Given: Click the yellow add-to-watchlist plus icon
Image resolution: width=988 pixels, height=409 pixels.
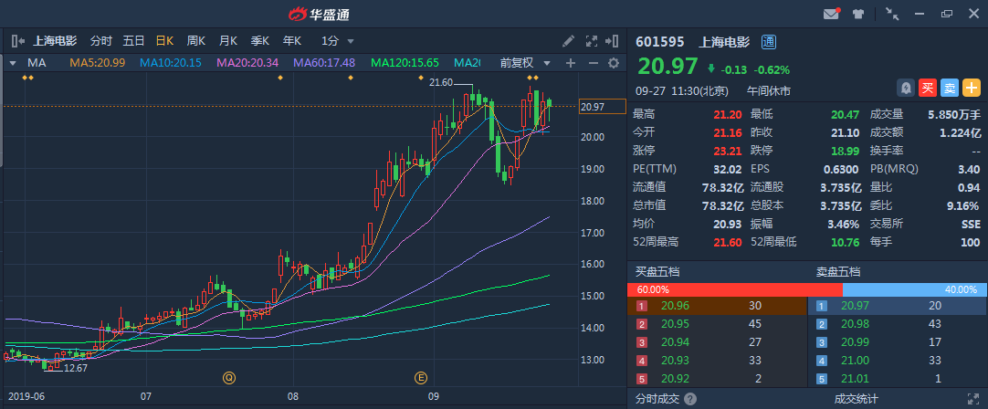Looking at the screenshot, I should pyautogui.click(x=972, y=89).
